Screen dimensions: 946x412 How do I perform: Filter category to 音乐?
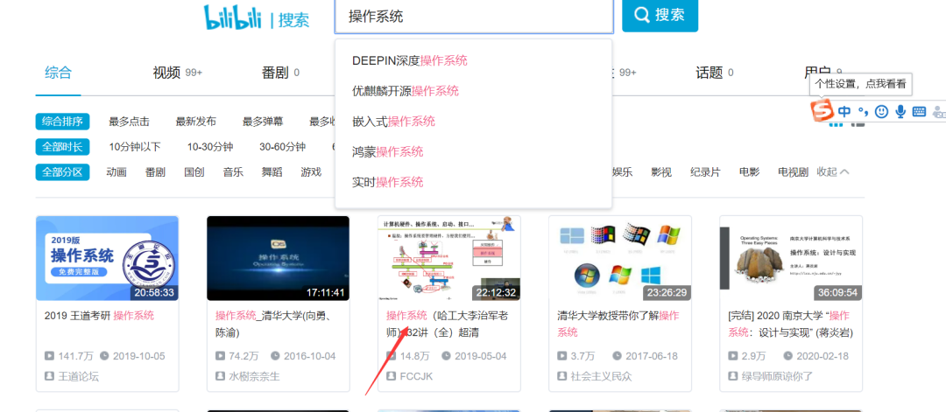[233, 172]
